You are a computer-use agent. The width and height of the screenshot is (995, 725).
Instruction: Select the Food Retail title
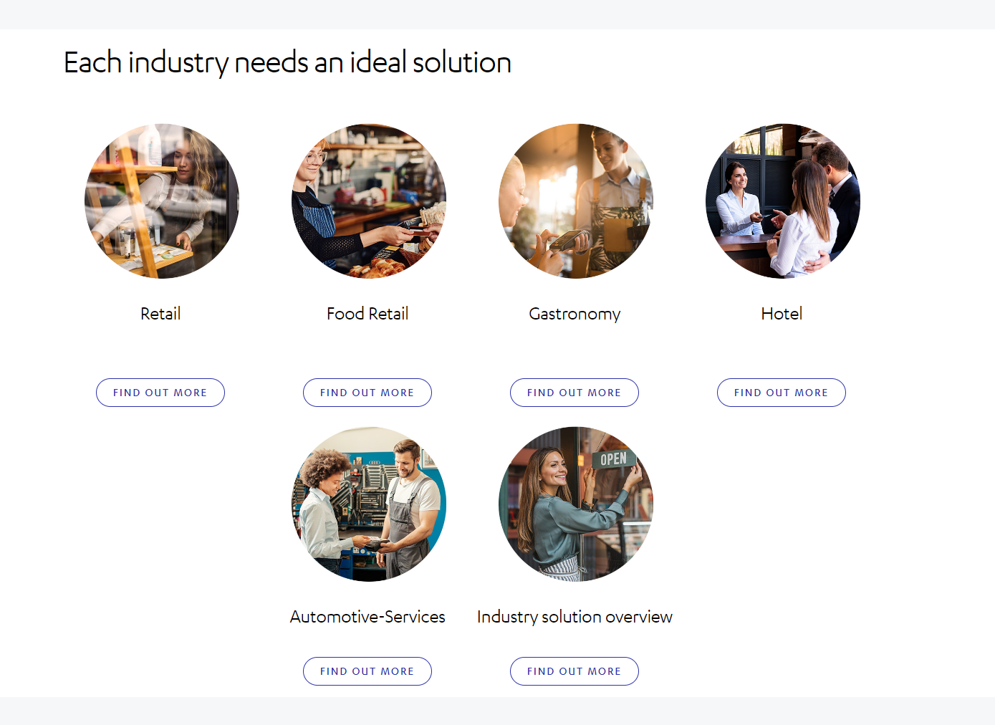pyautogui.click(x=367, y=314)
